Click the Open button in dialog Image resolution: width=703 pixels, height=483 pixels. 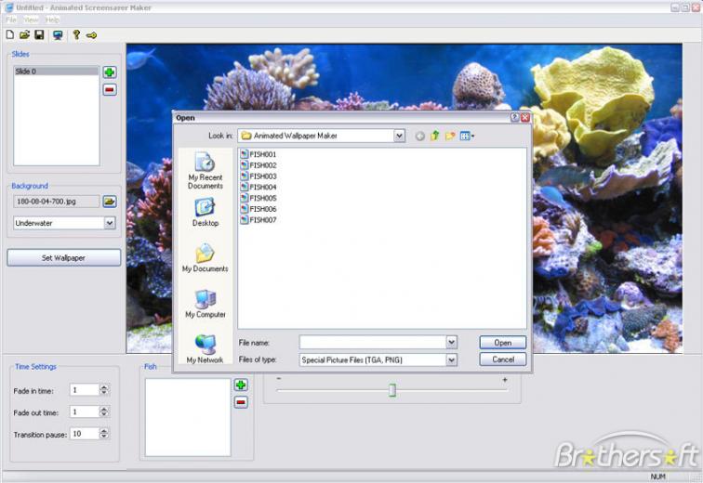click(x=502, y=343)
